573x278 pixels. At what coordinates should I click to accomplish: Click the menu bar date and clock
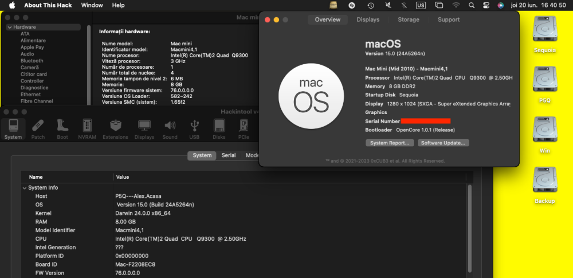pos(537,5)
